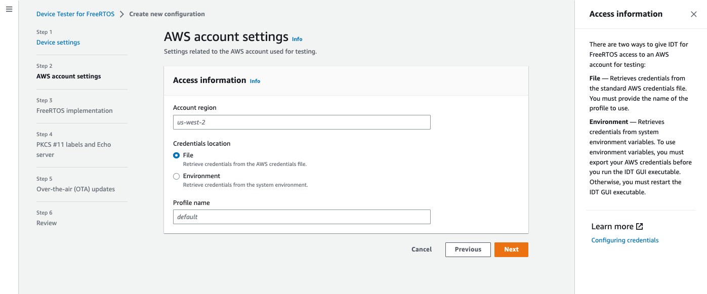Close the Access information side panel
The width and height of the screenshot is (707, 294).
[x=694, y=14]
